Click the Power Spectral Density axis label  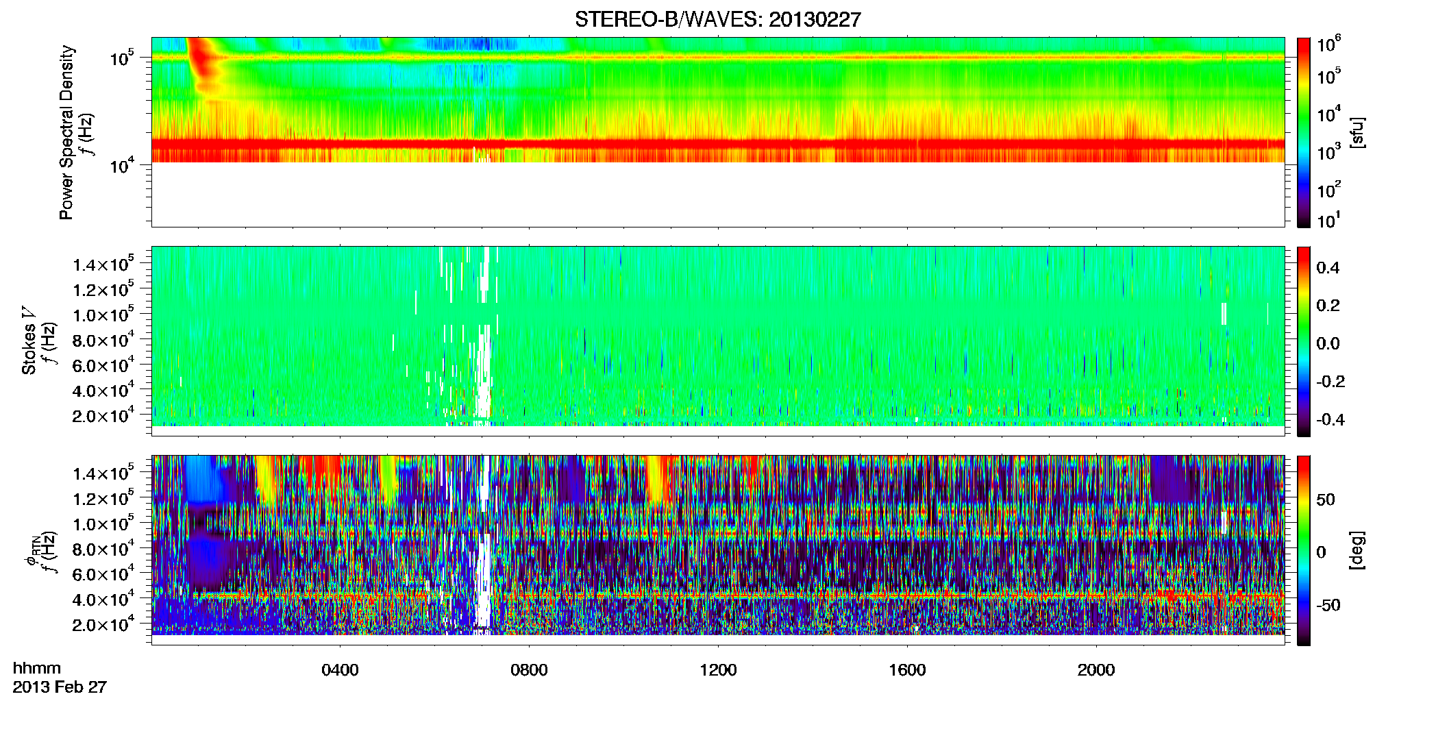coord(66,132)
